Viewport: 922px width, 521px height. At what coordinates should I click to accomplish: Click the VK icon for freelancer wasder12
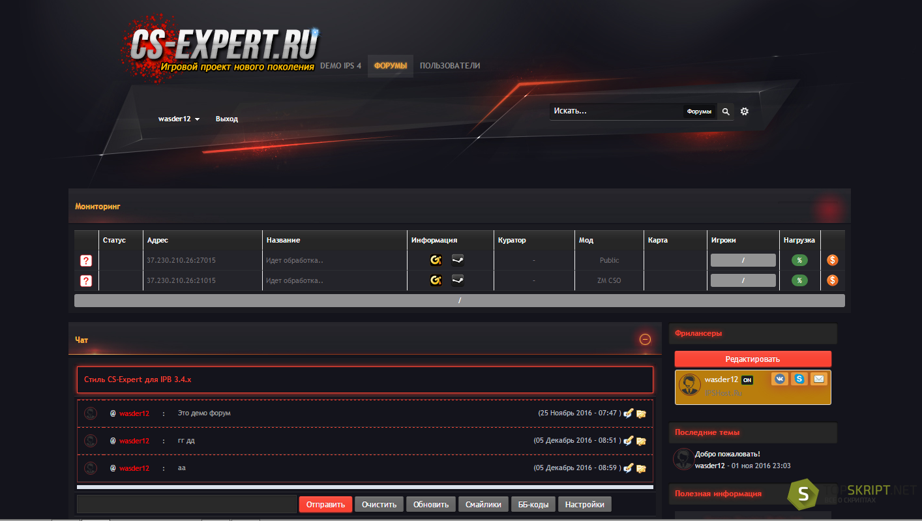click(x=780, y=379)
